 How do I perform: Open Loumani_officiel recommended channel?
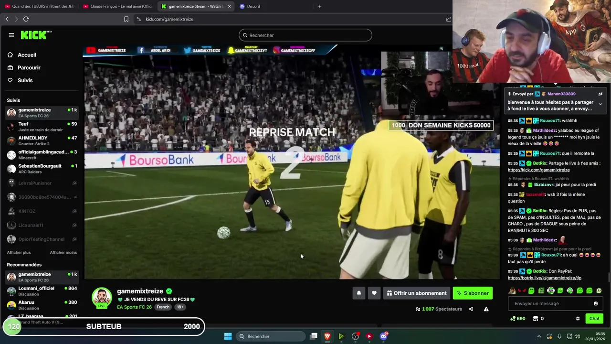42,291
